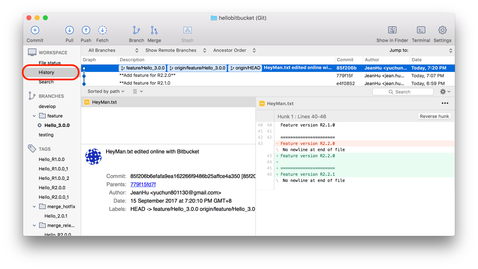478x269 pixels.
Task: Open the Settings gear icon
Action: (442, 30)
